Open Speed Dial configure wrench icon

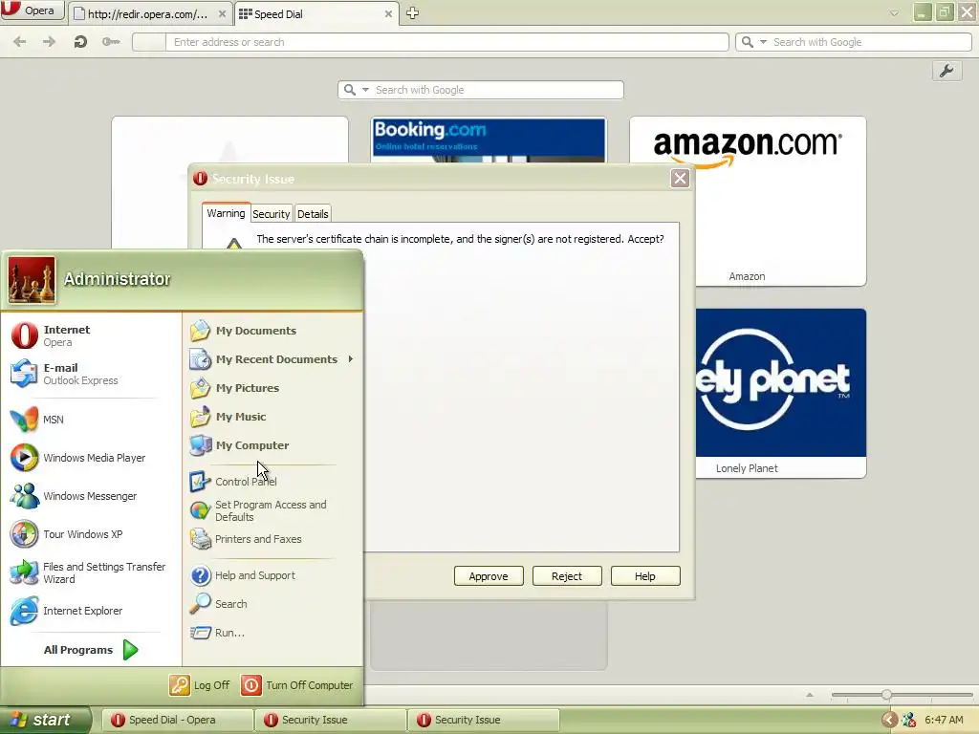pyautogui.click(x=946, y=71)
